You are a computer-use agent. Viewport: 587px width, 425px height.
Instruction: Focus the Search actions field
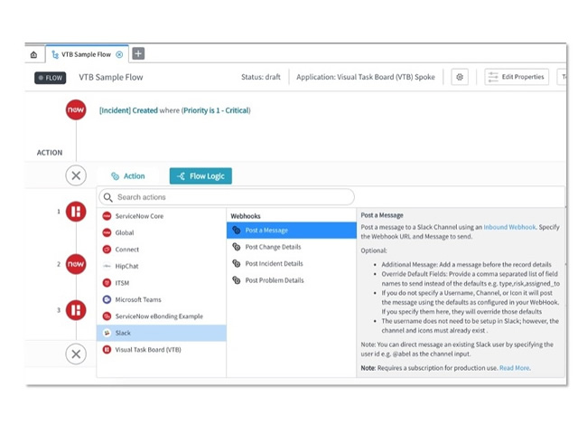tap(227, 197)
